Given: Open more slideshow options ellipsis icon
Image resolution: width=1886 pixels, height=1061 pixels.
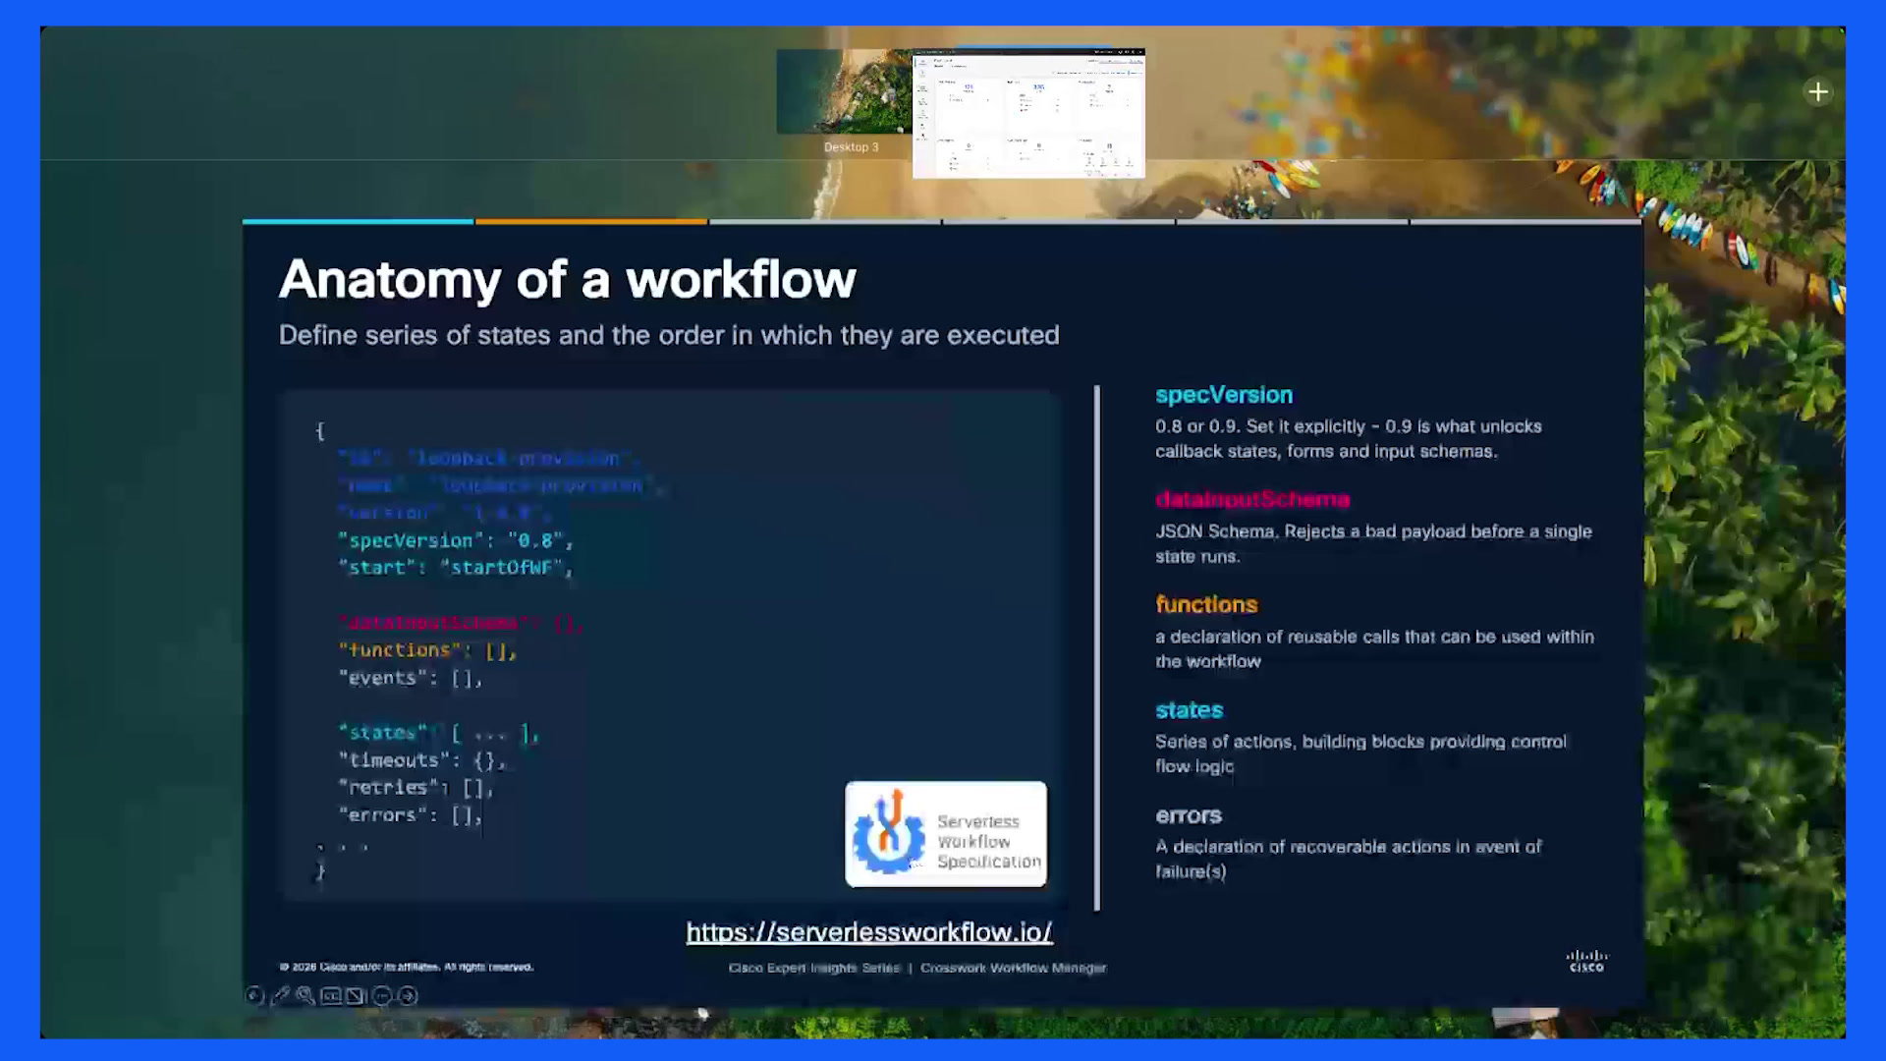Looking at the screenshot, I should click(x=382, y=996).
